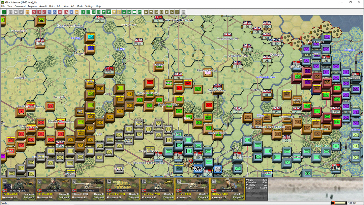Click the orange clock toolbar icon
The height and width of the screenshot is (205, 364).
28,12
